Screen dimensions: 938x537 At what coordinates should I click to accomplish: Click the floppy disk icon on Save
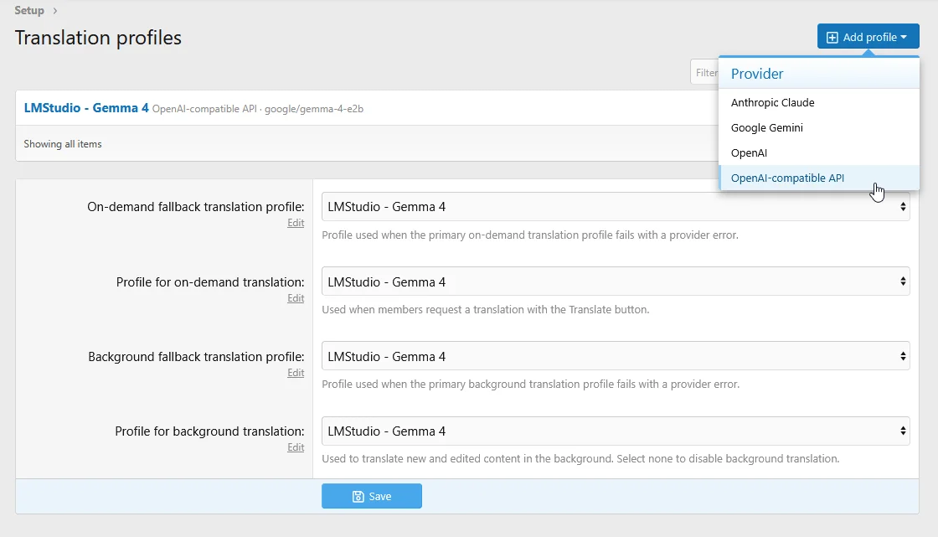click(358, 496)
